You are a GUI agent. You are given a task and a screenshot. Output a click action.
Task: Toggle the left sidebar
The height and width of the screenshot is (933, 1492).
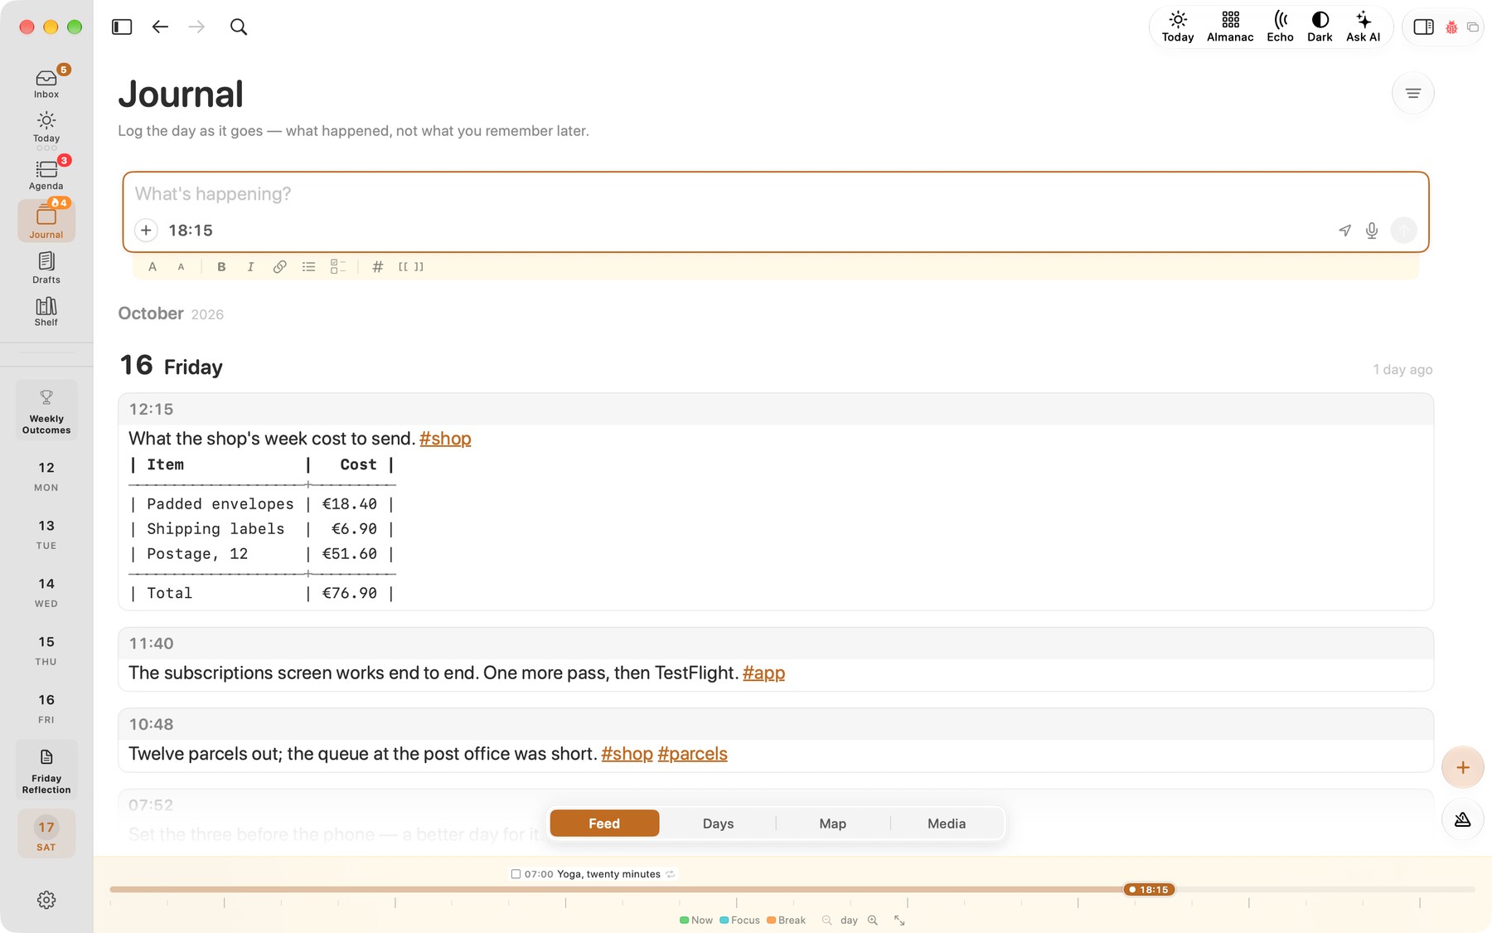click(x=122, y=27)
